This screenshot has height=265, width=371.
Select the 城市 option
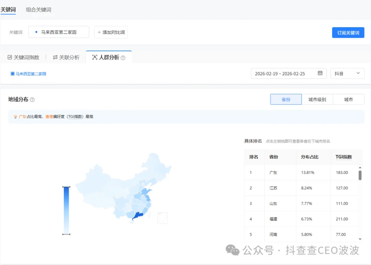(x=349, y=99)
